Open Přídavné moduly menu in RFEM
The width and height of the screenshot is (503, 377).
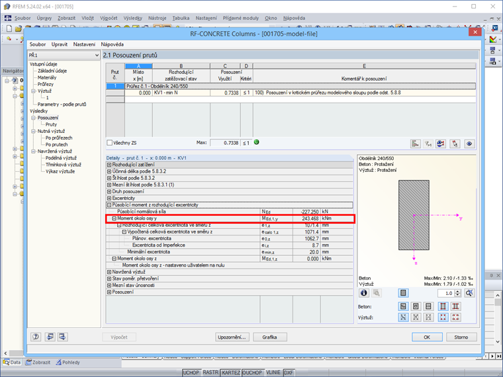click(241, 18)
